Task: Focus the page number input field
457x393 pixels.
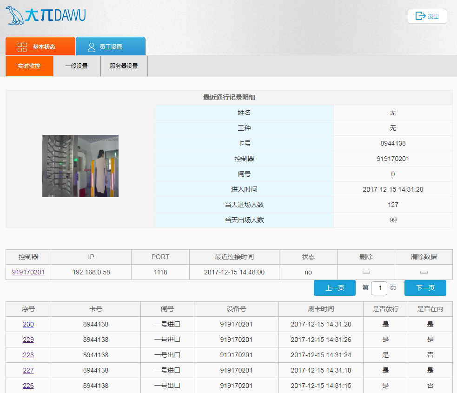Action: point(379,288)
